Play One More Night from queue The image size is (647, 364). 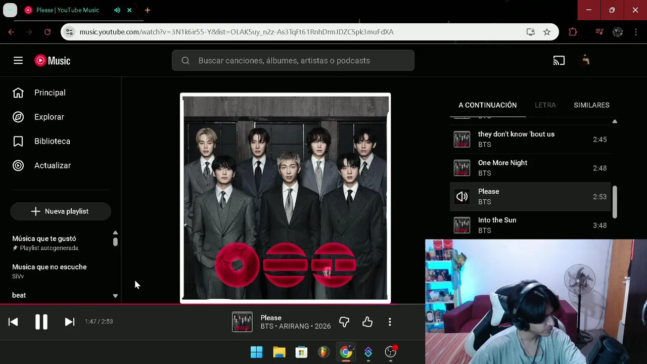coord(530,168)
